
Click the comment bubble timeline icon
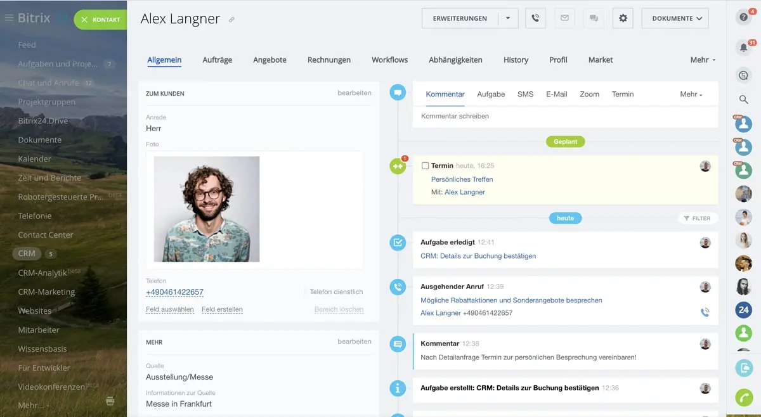(x=398, y=93)
